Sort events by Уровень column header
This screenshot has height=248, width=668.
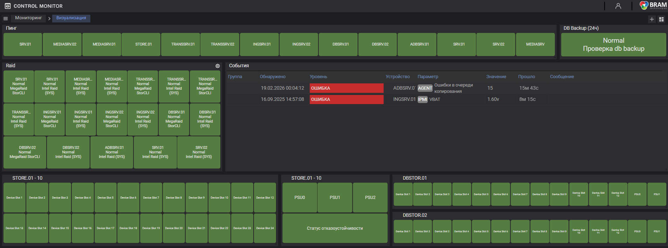318,77
